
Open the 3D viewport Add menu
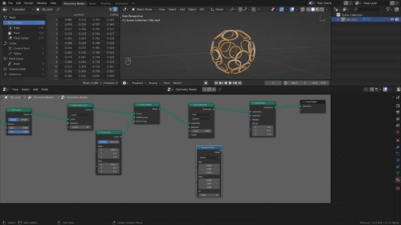click(182, 9)
